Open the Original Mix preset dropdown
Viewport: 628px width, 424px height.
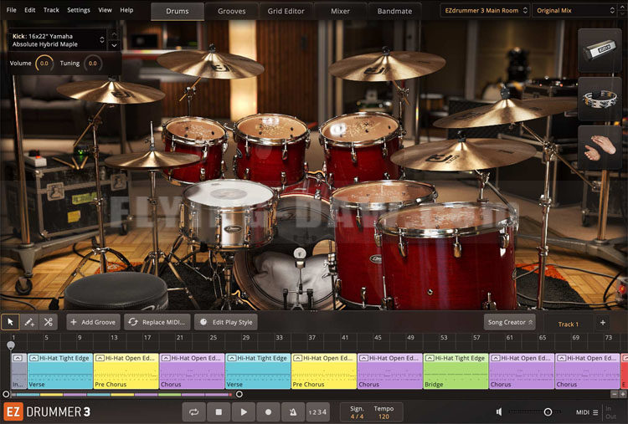point(577,10)
